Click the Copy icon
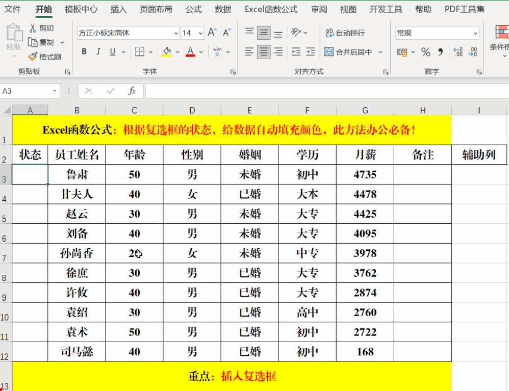The height and width of the screenshot is (391, 509). point(33,42)
